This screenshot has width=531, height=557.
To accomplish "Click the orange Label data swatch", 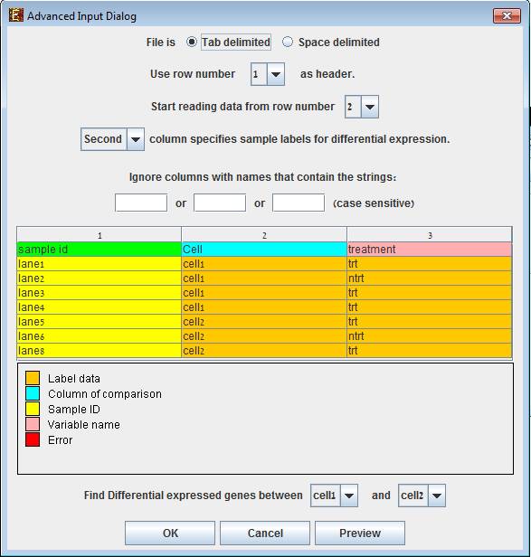I will click(33, 378).
